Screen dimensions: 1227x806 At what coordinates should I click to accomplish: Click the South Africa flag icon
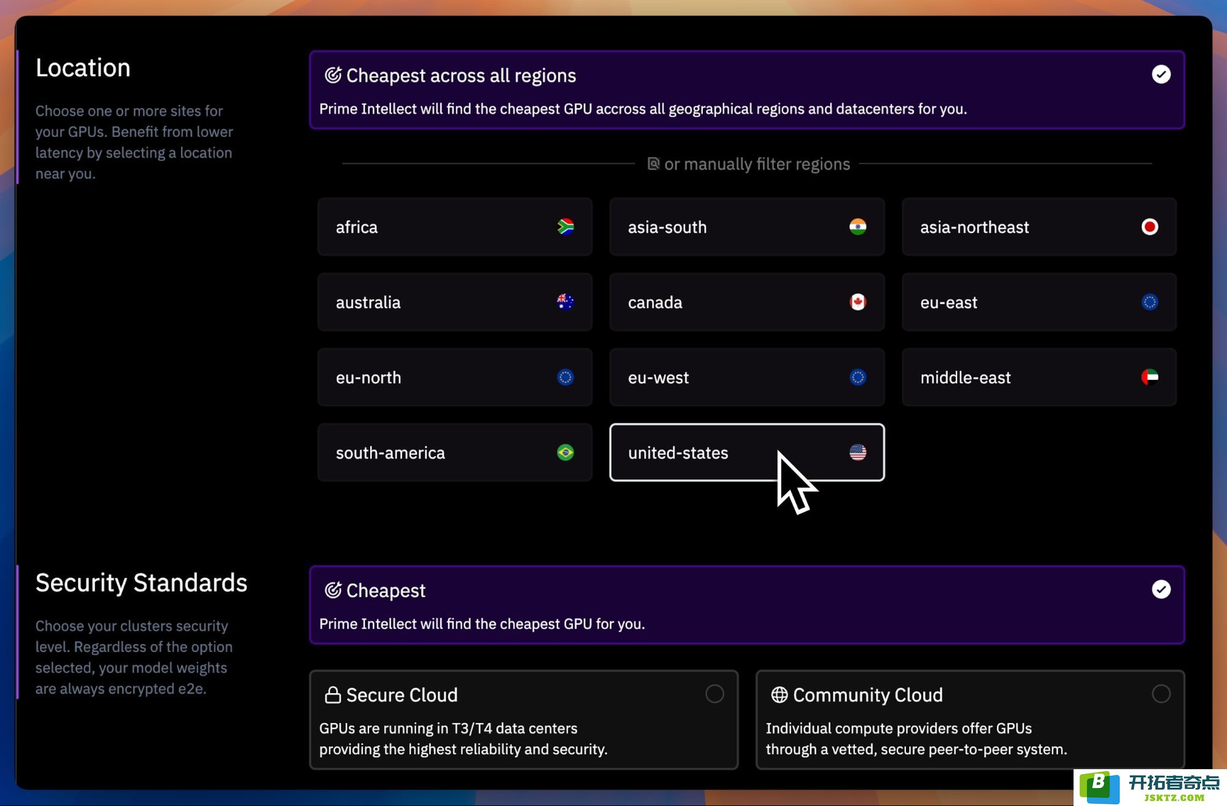tap(565, 227)
